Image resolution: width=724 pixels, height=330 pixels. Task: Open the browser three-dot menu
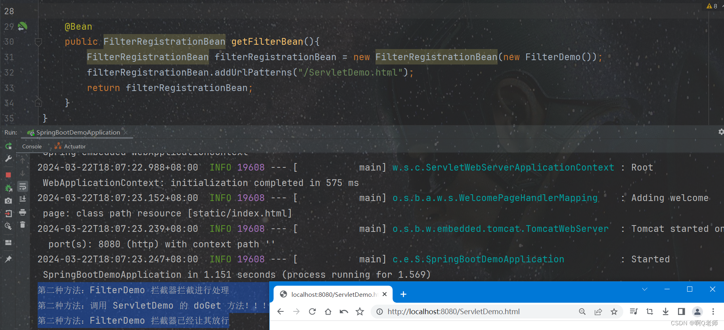[x=713, y=312]
